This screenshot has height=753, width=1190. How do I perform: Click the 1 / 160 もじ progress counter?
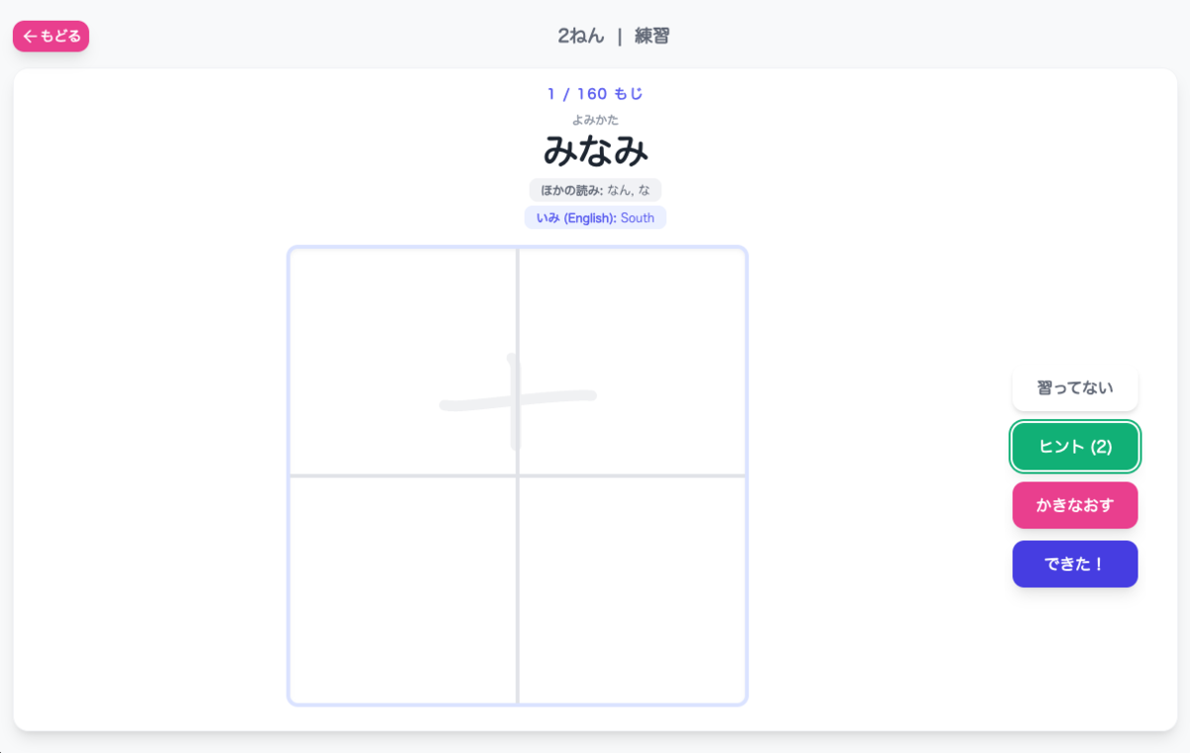[595, 94]
